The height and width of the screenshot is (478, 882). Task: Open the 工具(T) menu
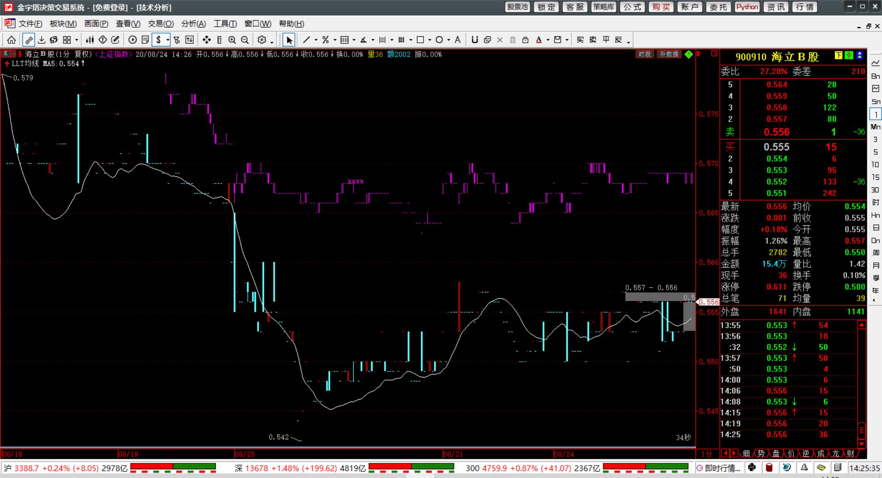(x=225, y=24)
